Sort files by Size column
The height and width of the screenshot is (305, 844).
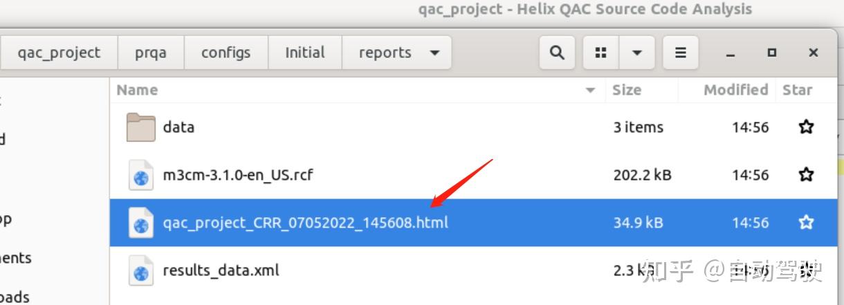coord(626,90)
